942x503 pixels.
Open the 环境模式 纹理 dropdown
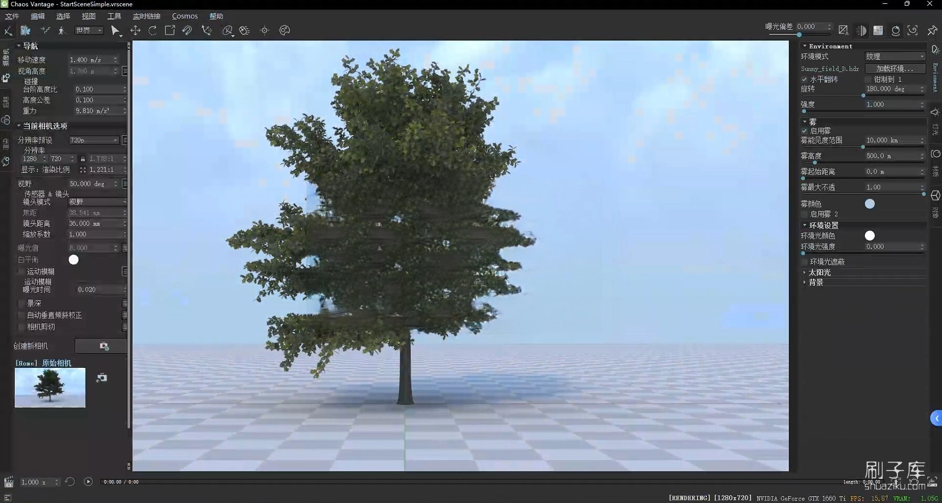click(895, 57)
